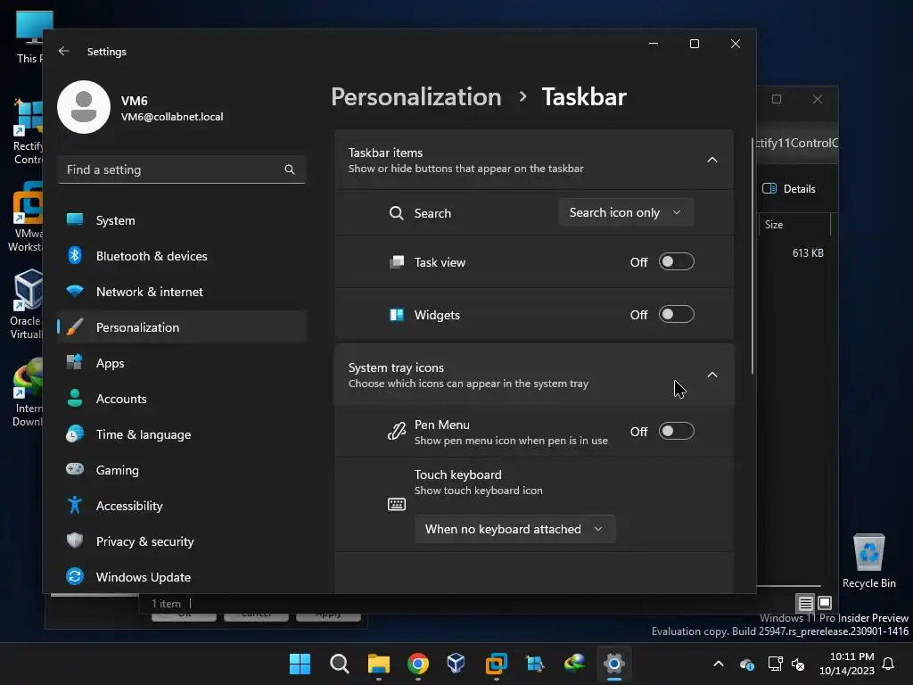This screenshot has height=685, width=913.
Task: Open taskbar Search
Action: coord(339,664)
